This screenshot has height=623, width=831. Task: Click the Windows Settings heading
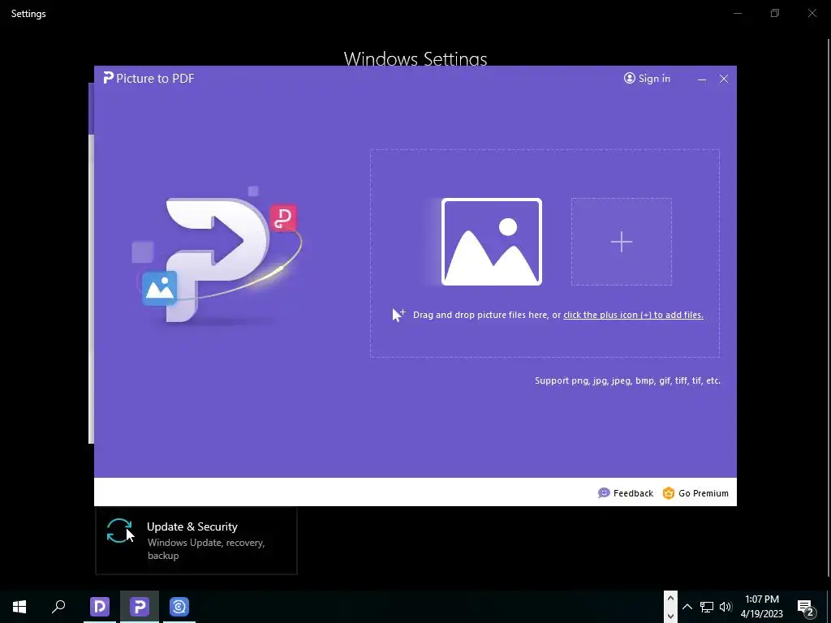pyautogui.click(x=415, y=58)
